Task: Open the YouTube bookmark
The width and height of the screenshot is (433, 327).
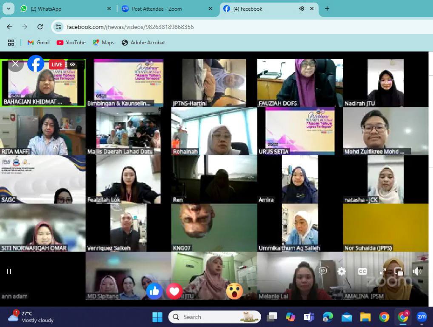Action: click(x=71, y=43)
